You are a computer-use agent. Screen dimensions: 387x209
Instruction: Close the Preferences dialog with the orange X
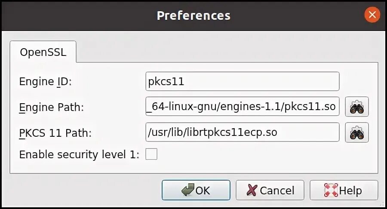click(372, 15)
